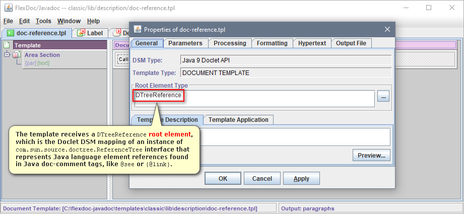Open the Template Application tab
The image size is (464, 214).
click(x=238, y=120)
